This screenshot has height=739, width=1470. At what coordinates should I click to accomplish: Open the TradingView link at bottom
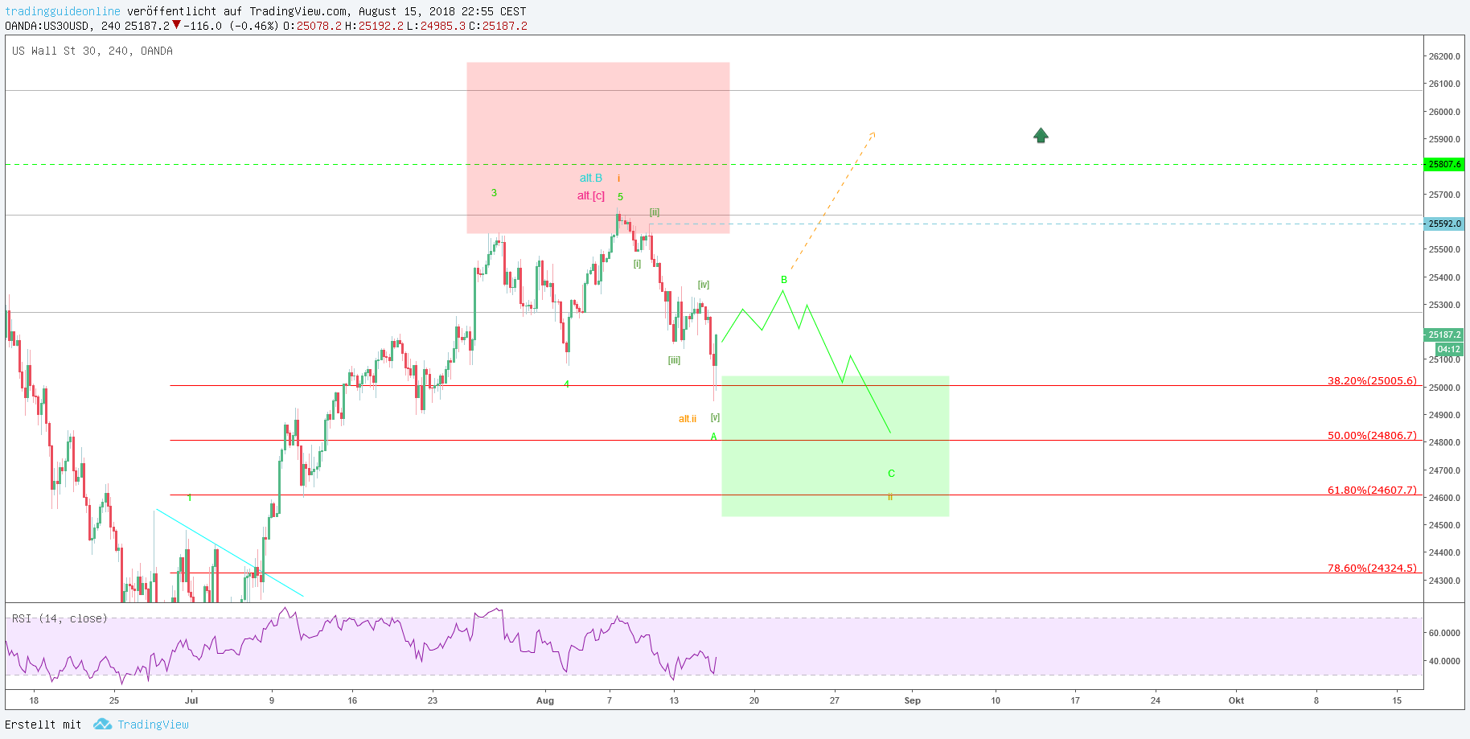[x=153, y=725]
